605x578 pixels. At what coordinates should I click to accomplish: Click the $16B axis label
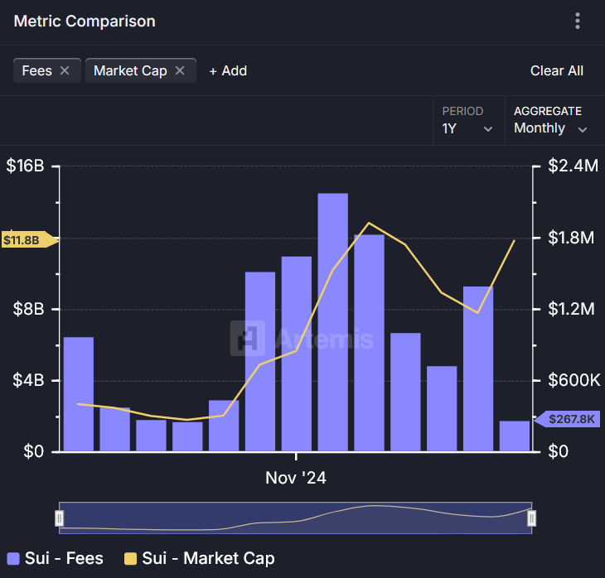tap(25, 166)
